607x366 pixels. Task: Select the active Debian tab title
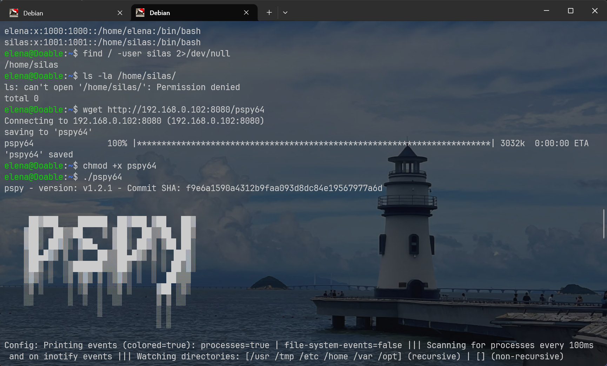[x=160, y=13]
